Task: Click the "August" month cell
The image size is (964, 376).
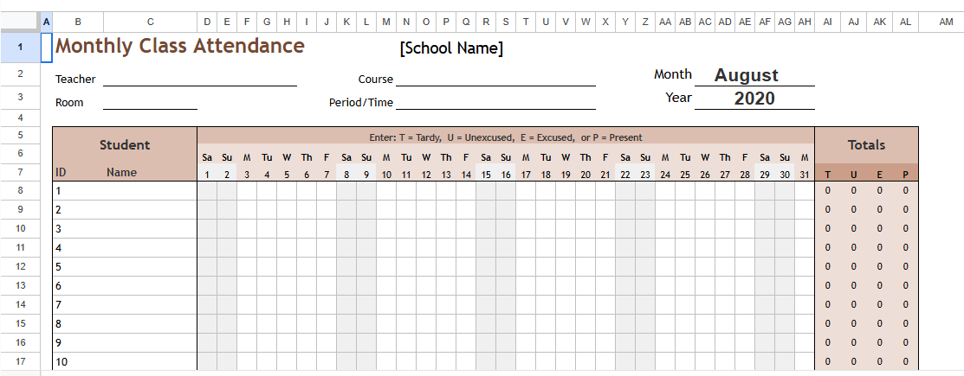Action: pos(746,75)
